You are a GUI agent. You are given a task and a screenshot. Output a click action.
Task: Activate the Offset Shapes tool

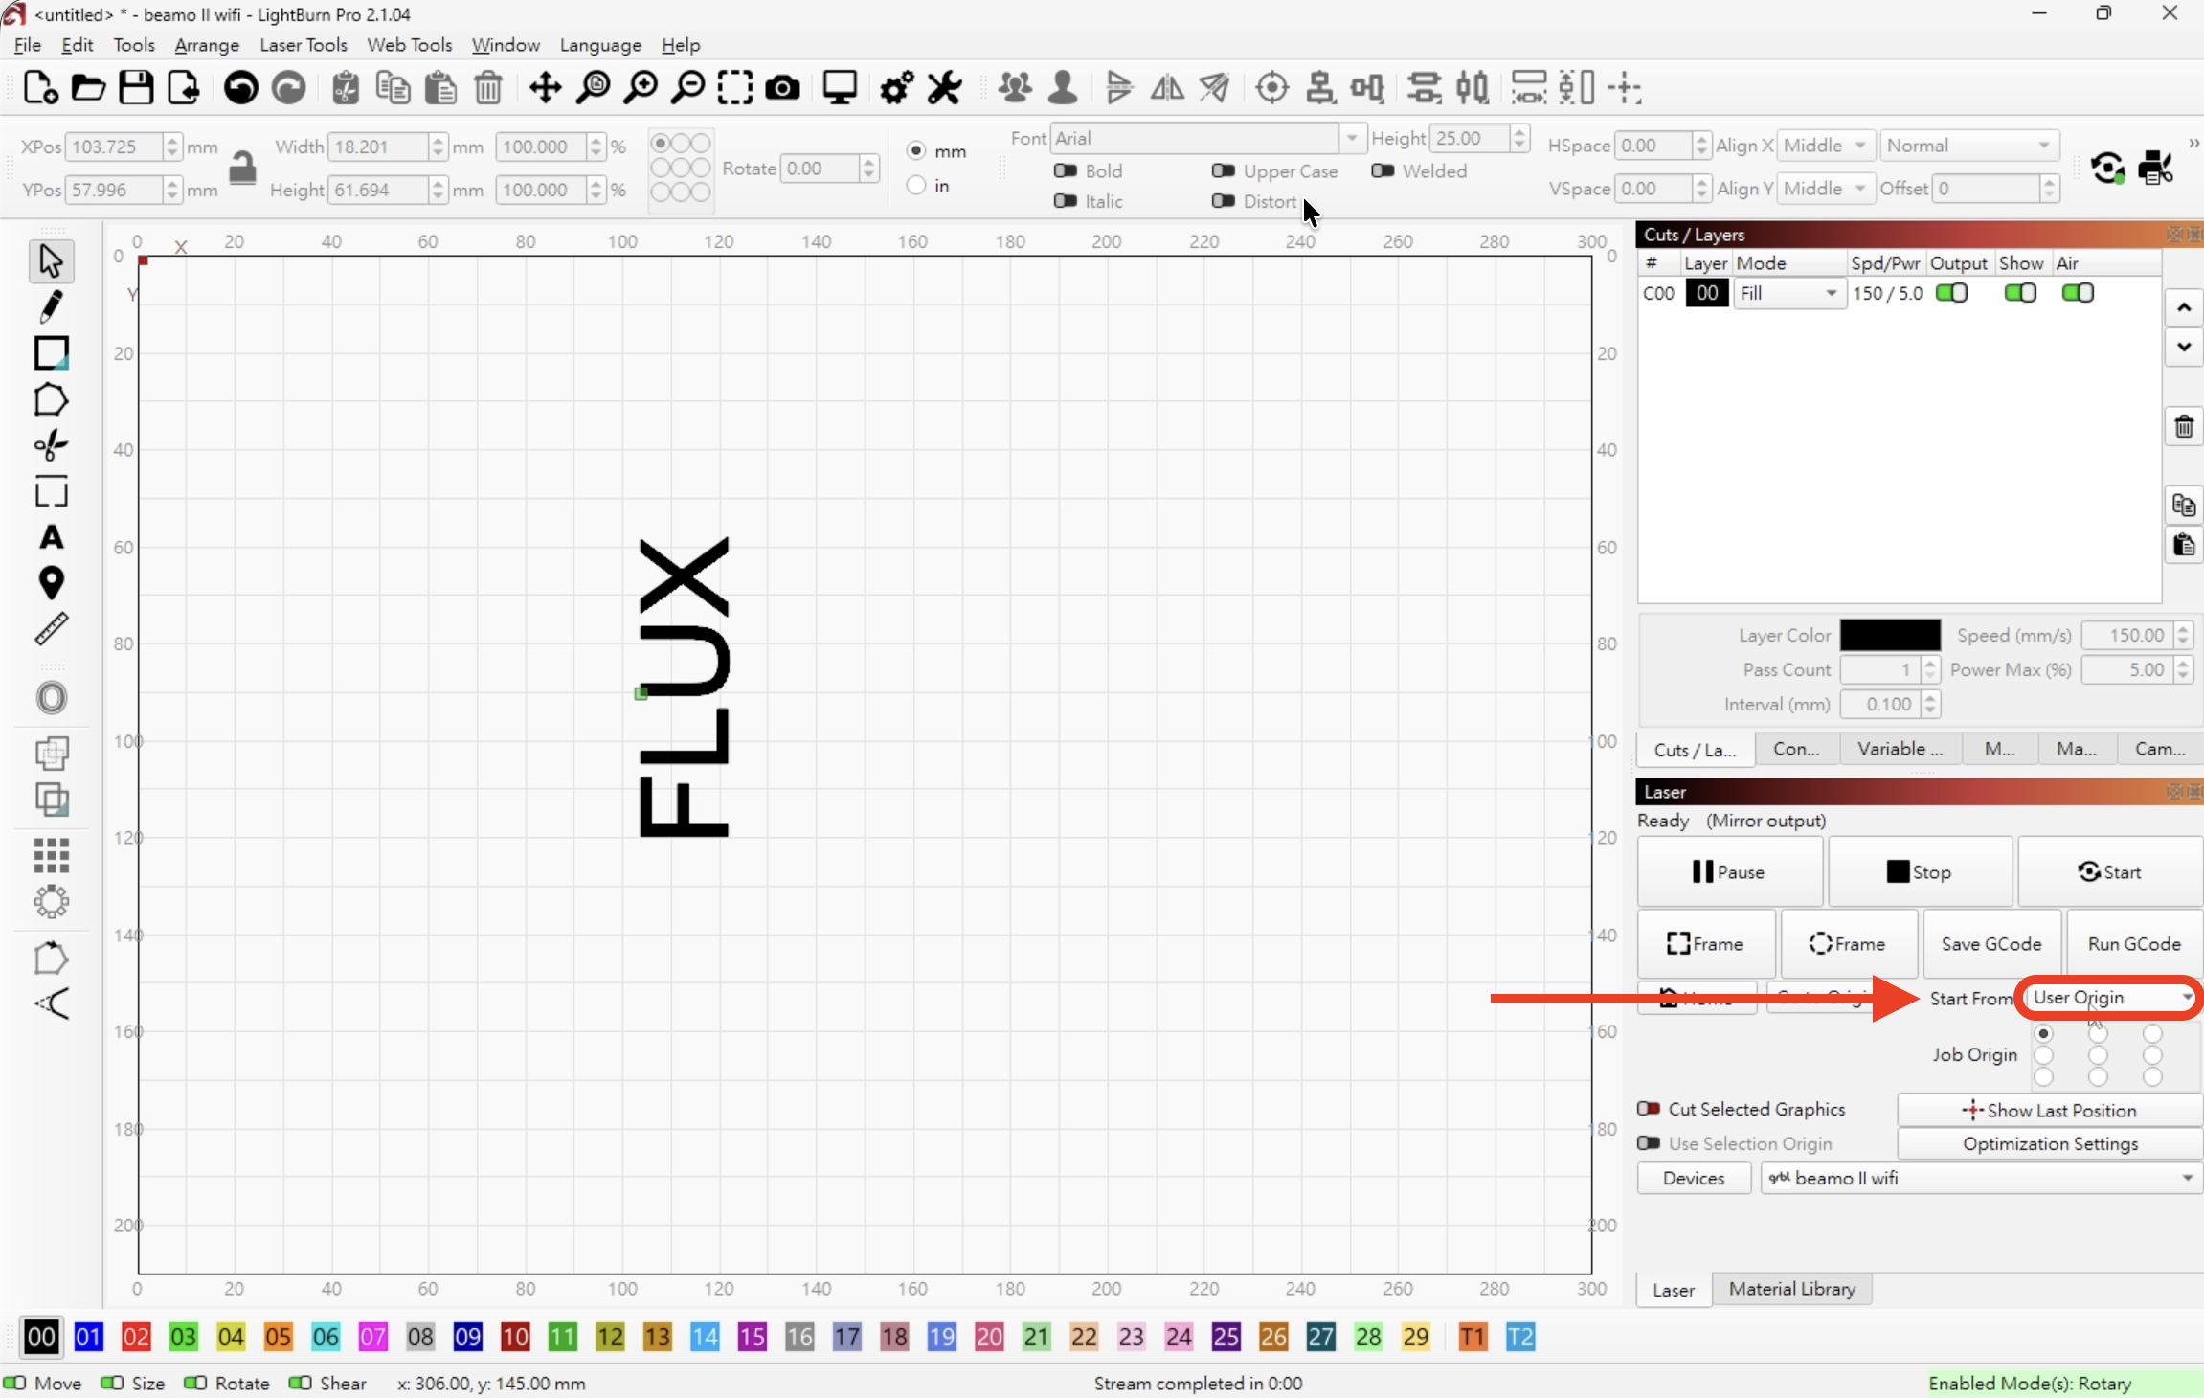[52, 698]
